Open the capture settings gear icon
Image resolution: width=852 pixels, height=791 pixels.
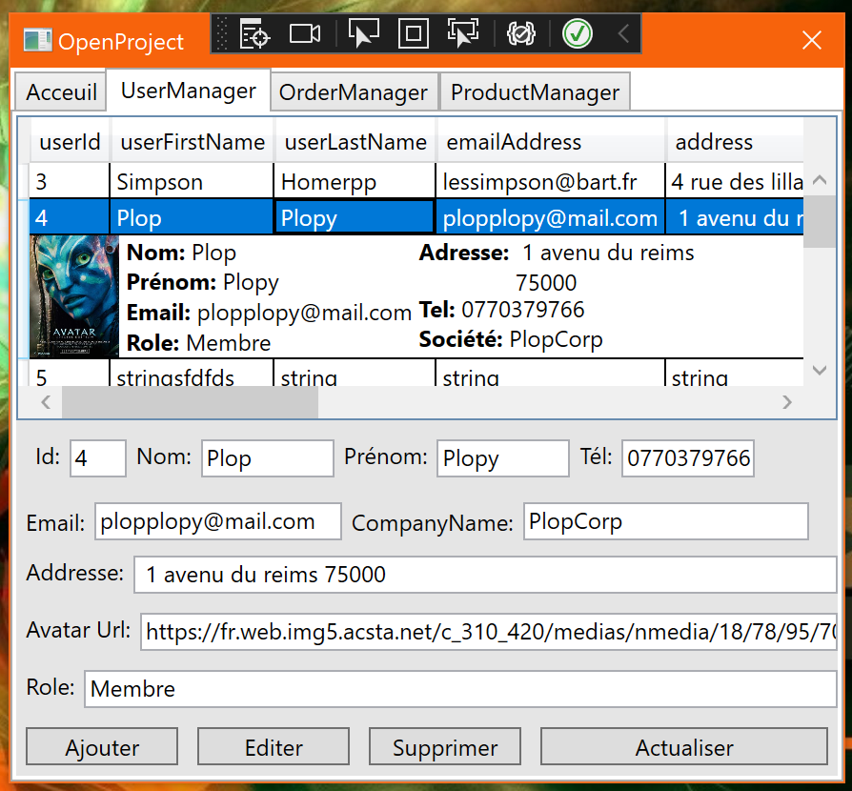521,33
